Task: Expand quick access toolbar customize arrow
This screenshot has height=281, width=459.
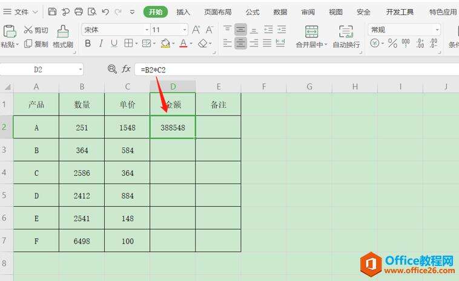Action: pos(132,12)
